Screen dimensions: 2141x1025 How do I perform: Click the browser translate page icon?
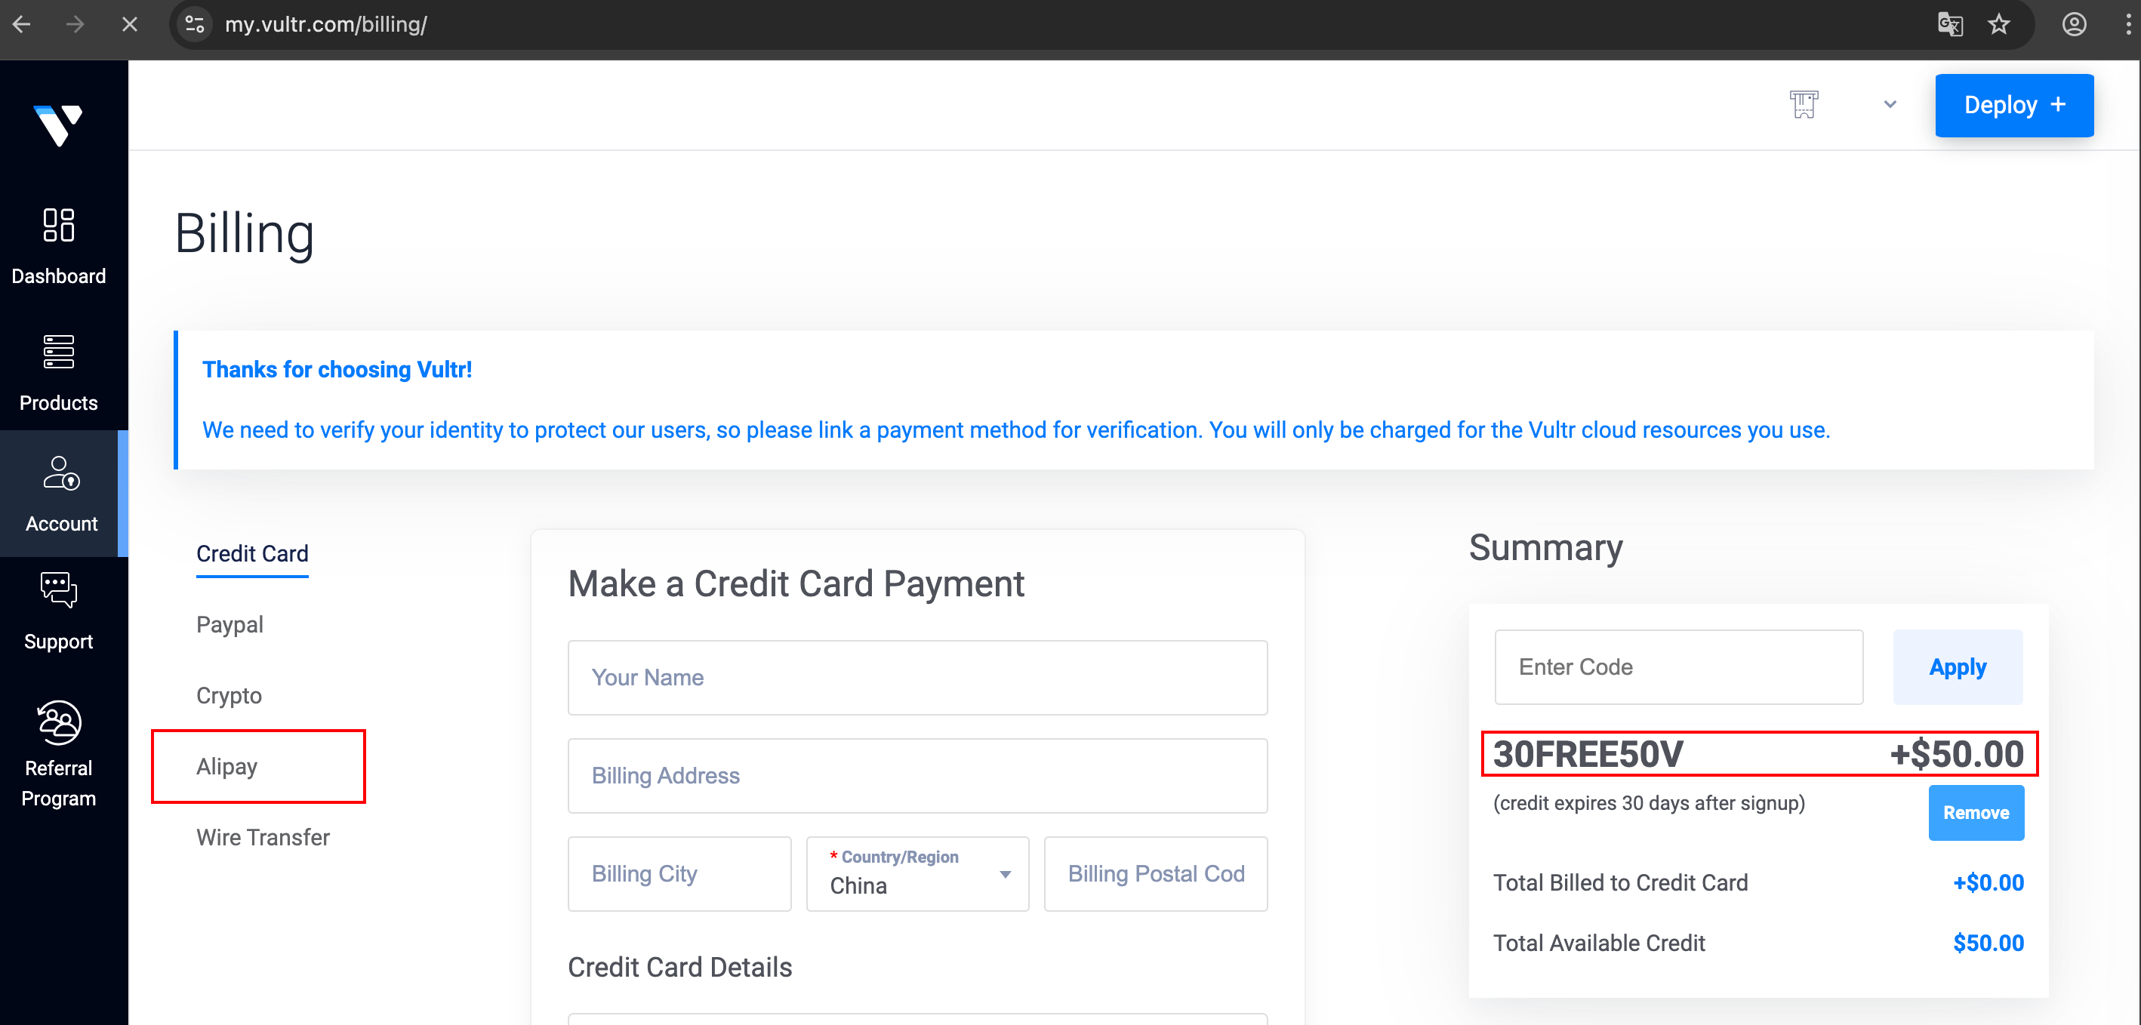coord(1949,24)
